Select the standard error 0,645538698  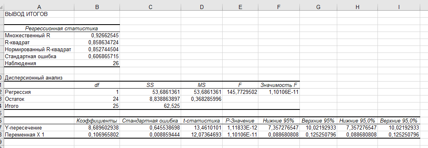[150, 128]
